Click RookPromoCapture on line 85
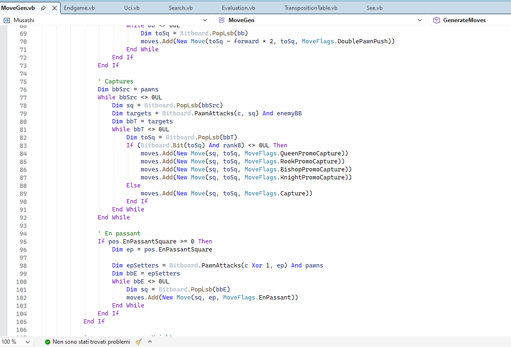 pos(309,161)
